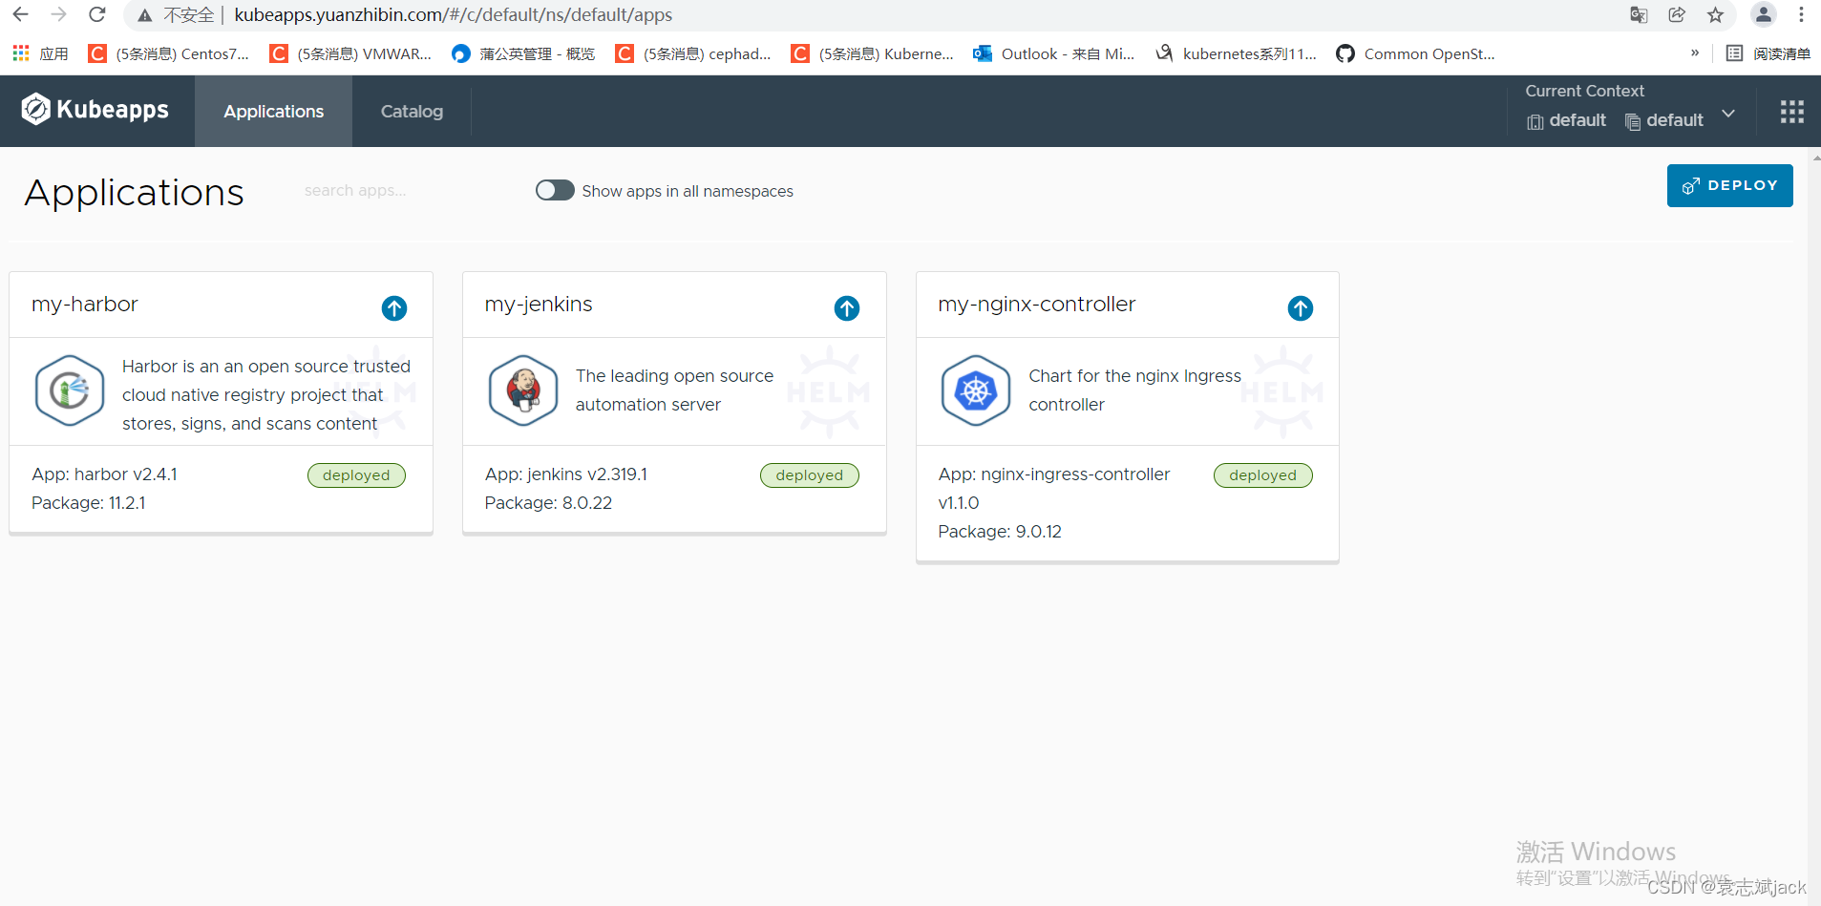
Task: Click the search apps input field
Action: click(x=406, y=191)
